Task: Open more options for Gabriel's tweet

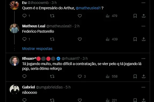Action: (x=143, y=87)
